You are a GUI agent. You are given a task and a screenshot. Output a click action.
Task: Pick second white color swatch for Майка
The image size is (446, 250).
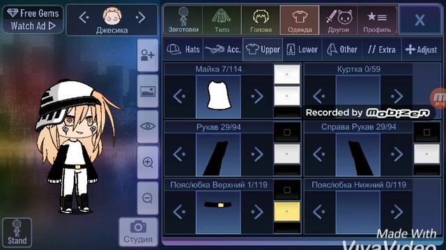287,96
